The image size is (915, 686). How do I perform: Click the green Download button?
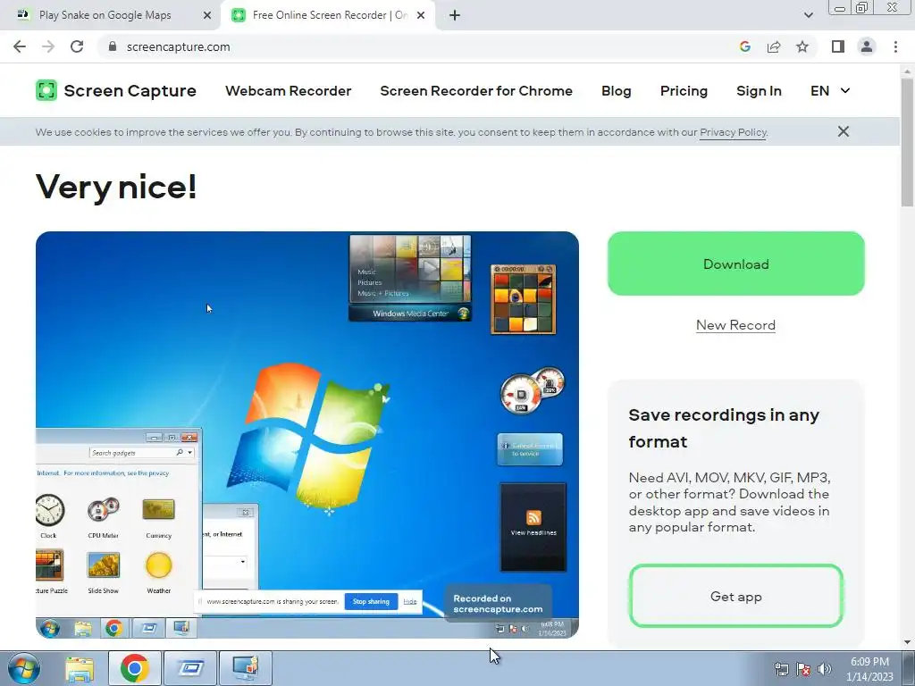pyautogui.click(x=736, y=264)
